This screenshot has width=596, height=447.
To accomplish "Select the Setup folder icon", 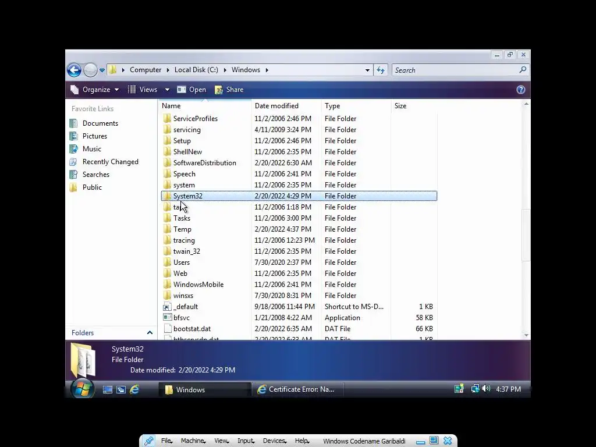I will click(x=167, y=140).
